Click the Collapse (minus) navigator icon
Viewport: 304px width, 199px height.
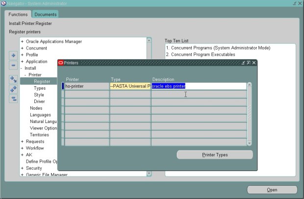13,64
